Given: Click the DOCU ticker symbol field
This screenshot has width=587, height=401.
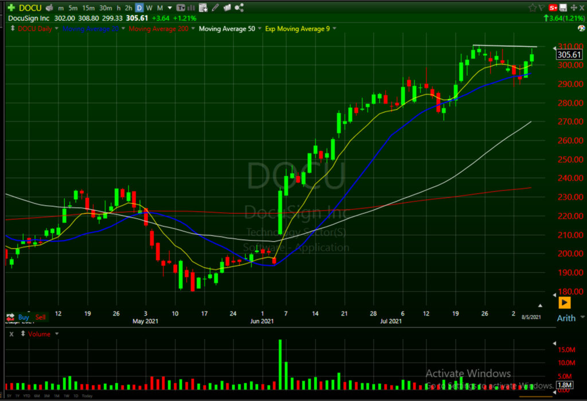Looking at the screenshot, I should coord(30,8).
